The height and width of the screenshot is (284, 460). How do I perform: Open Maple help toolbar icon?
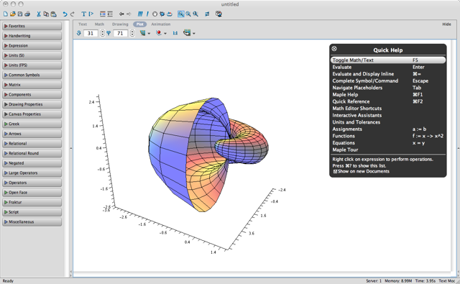point(218,14)
